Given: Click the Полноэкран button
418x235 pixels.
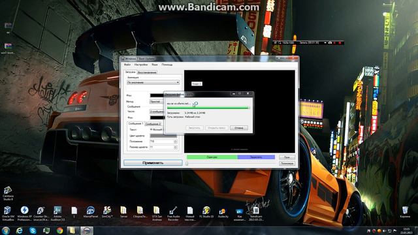Looking at the screenshot, I should 287,163.
